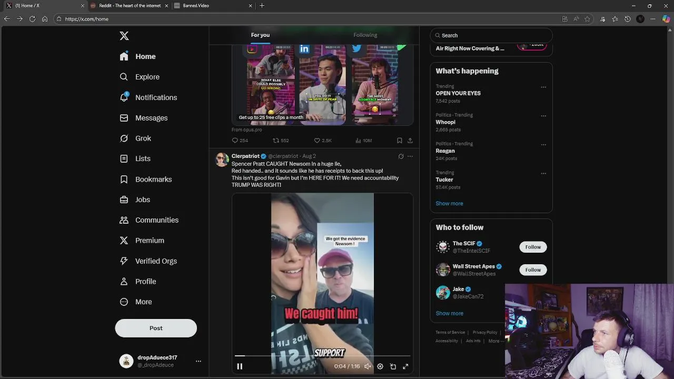Screen dimensions: 674x379
Task: Switch to Banned.Video browser tab
Action: pyautogui.click(x=213, y=5)
